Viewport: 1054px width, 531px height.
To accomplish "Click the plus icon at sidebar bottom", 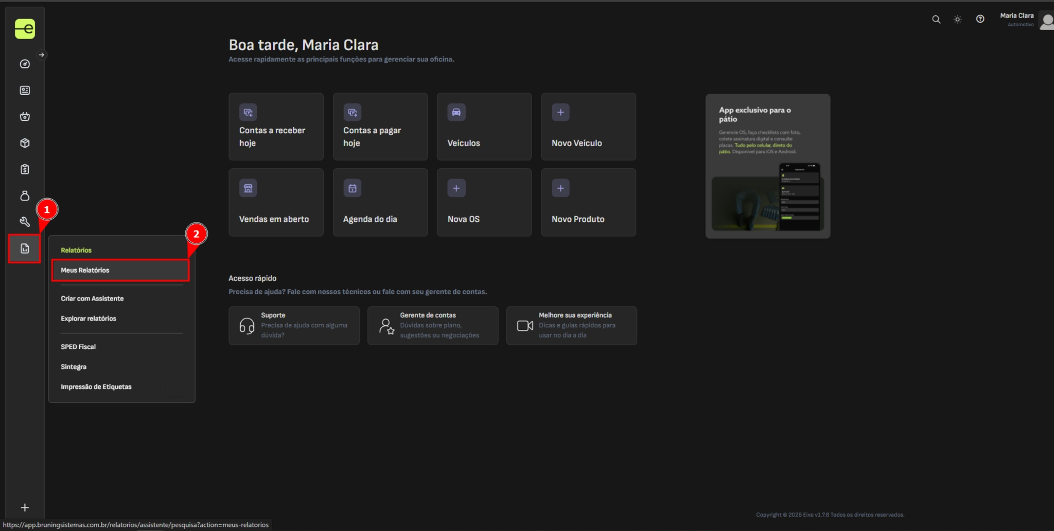I will pos(25,507).
